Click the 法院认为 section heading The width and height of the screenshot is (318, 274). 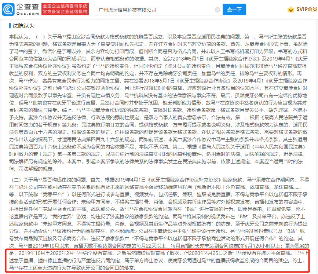(x=23, y=26)
